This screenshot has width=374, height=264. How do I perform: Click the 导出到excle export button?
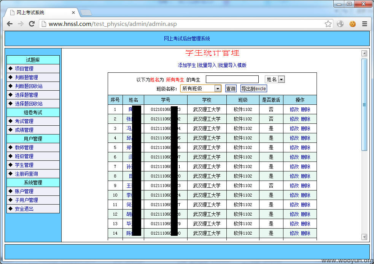(253, 88)
